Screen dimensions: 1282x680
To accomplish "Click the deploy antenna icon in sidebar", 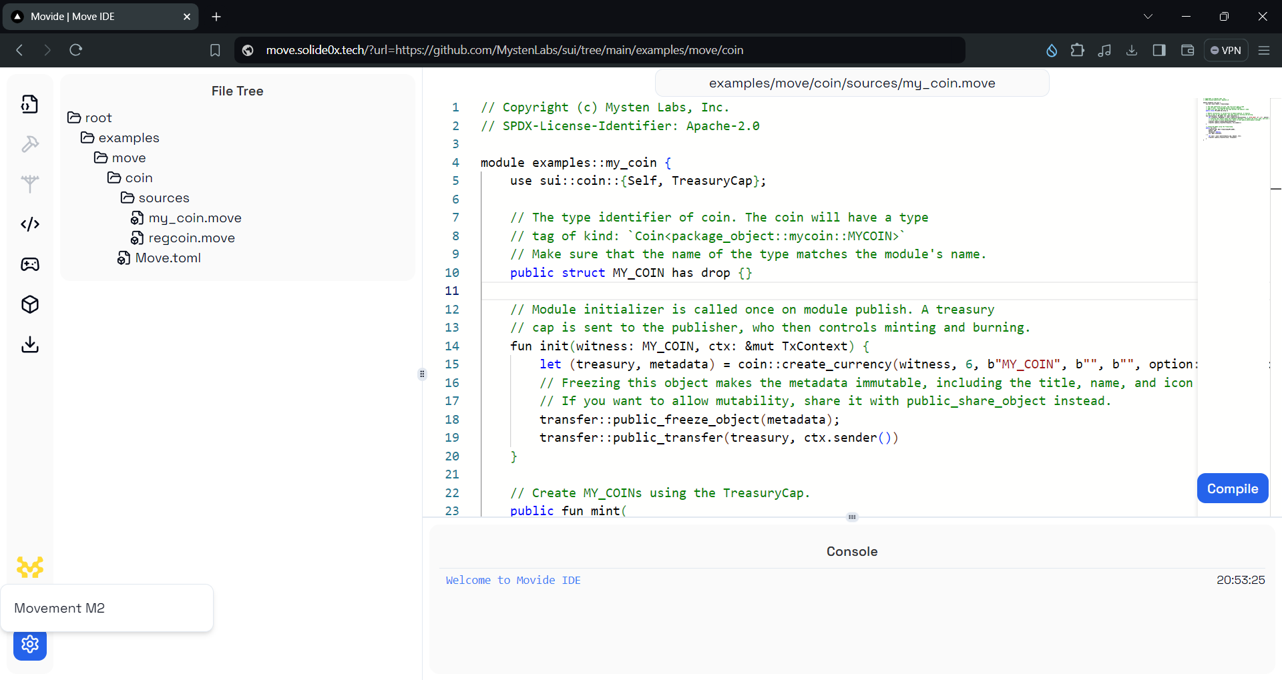I will click(30, 184).
